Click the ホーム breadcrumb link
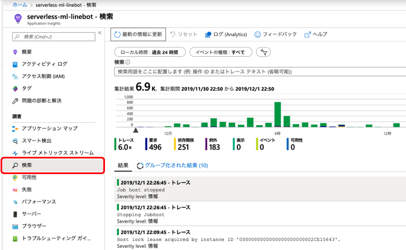Viewport: 406px width, 250px height. (20, 5)
